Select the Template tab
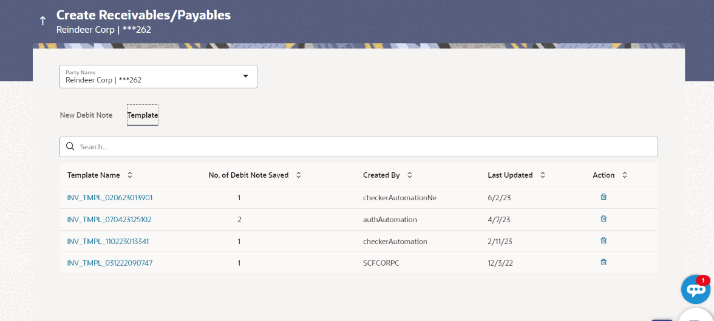The image size is (714, 321). (x=143, y=115)
